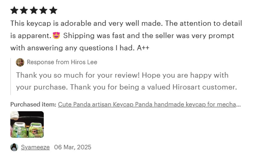The image size is (278, 154).
Task: Enlarge the keycap review photo thumbnail
Action: [x=27, y=124]
